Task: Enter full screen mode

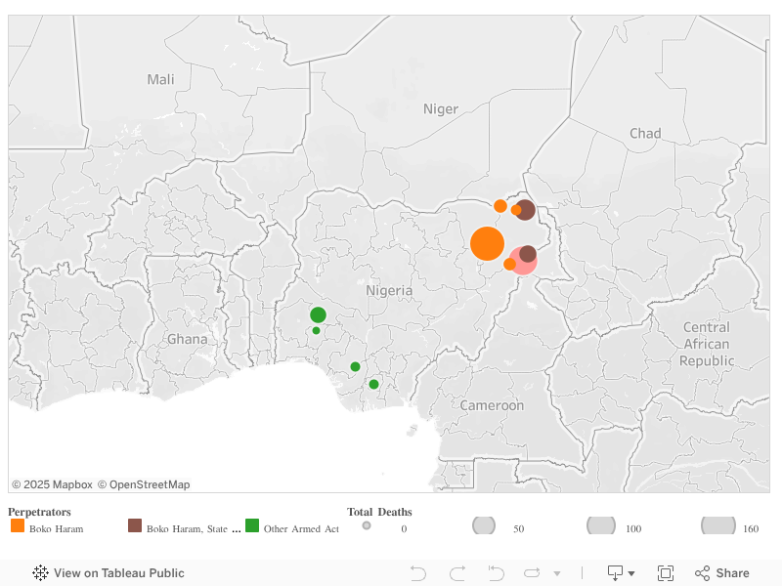Action: [666, 573]
